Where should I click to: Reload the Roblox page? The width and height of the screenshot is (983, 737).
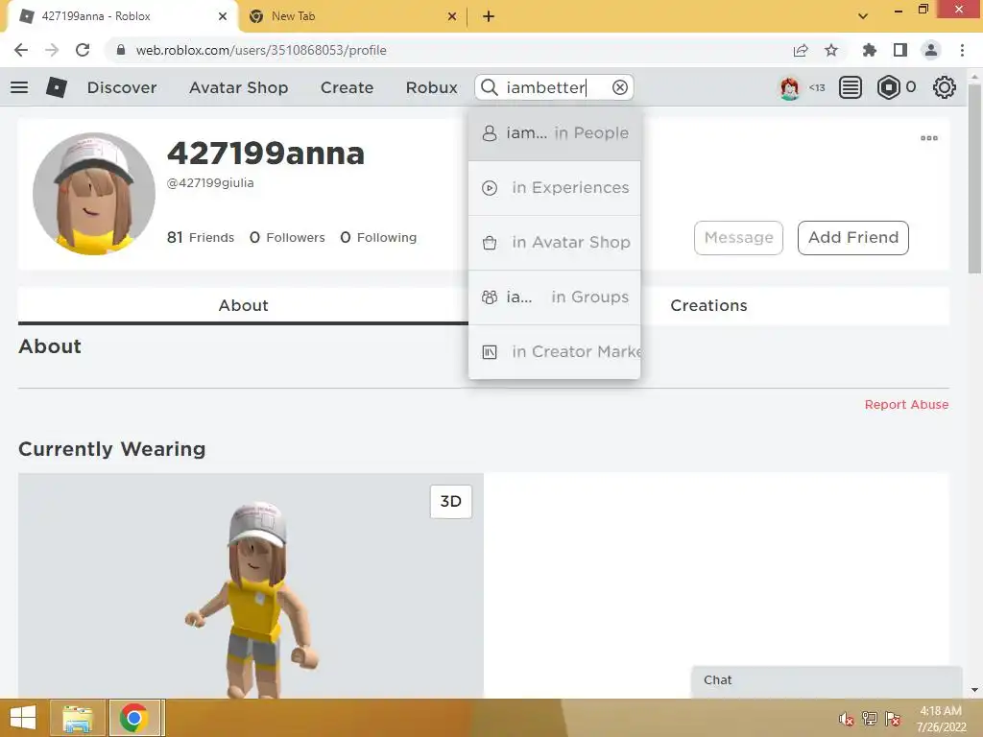(x=83, y=50)
